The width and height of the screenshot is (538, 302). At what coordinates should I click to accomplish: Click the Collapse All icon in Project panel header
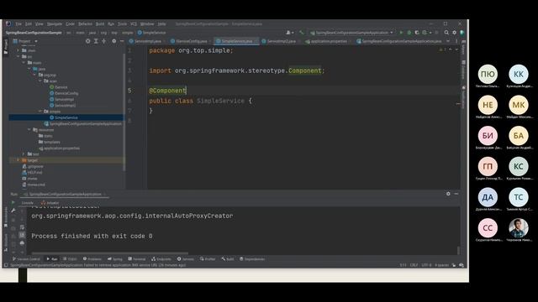tap(104, 41)
